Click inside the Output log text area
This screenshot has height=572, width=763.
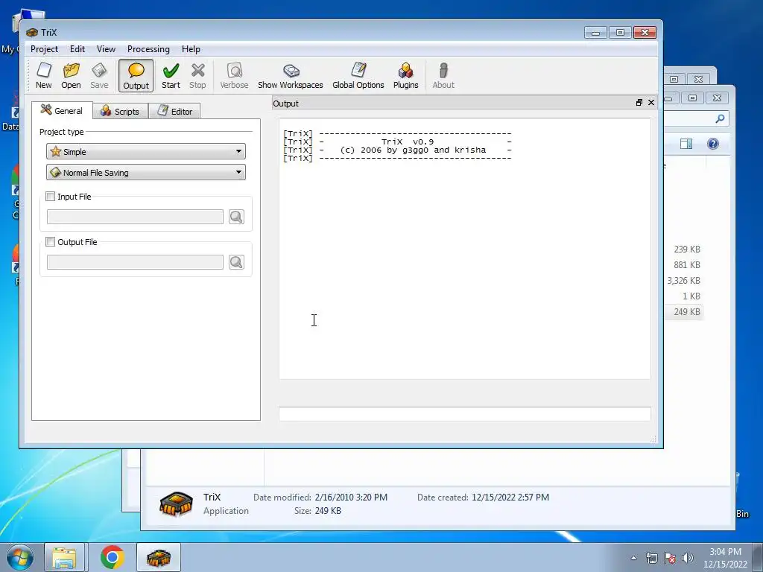(465, 249)
